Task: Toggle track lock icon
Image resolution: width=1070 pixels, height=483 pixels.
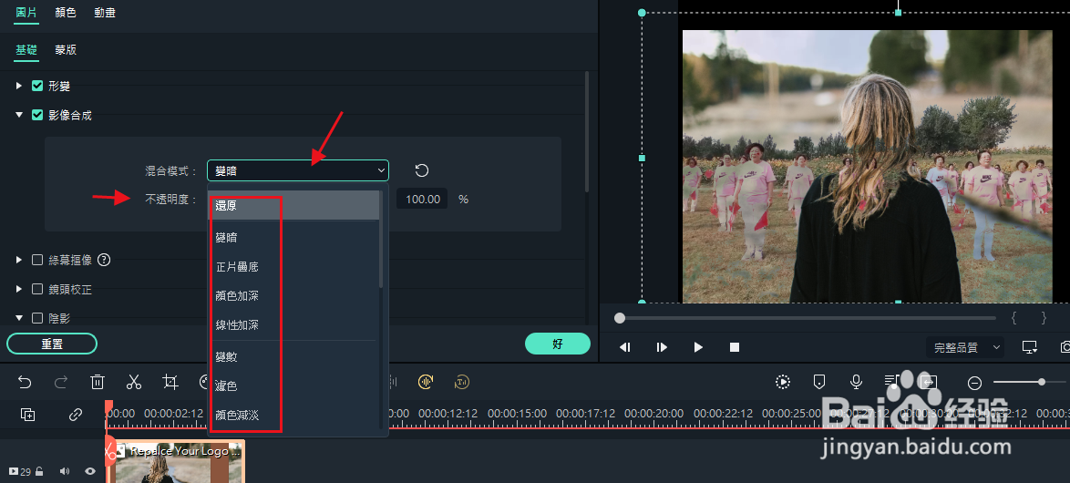Action: 39,471
